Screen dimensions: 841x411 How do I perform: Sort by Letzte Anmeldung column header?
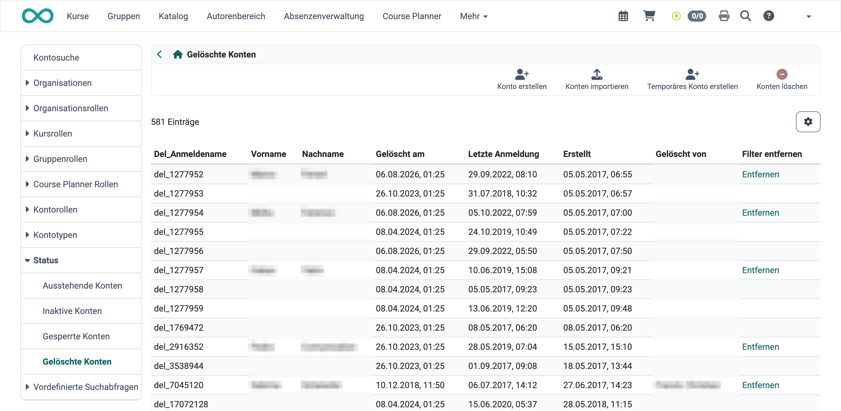click(x=503, y=154)
